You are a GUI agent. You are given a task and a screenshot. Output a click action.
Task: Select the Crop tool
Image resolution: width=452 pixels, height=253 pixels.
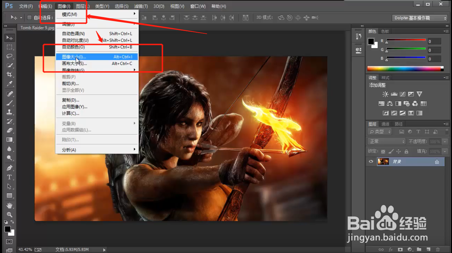10,75
